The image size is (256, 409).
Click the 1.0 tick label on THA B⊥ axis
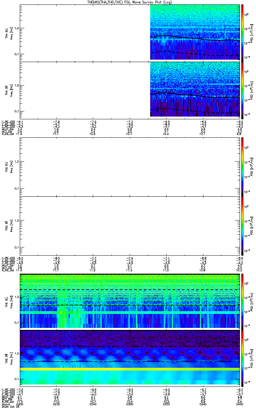(x=16, y=28)
